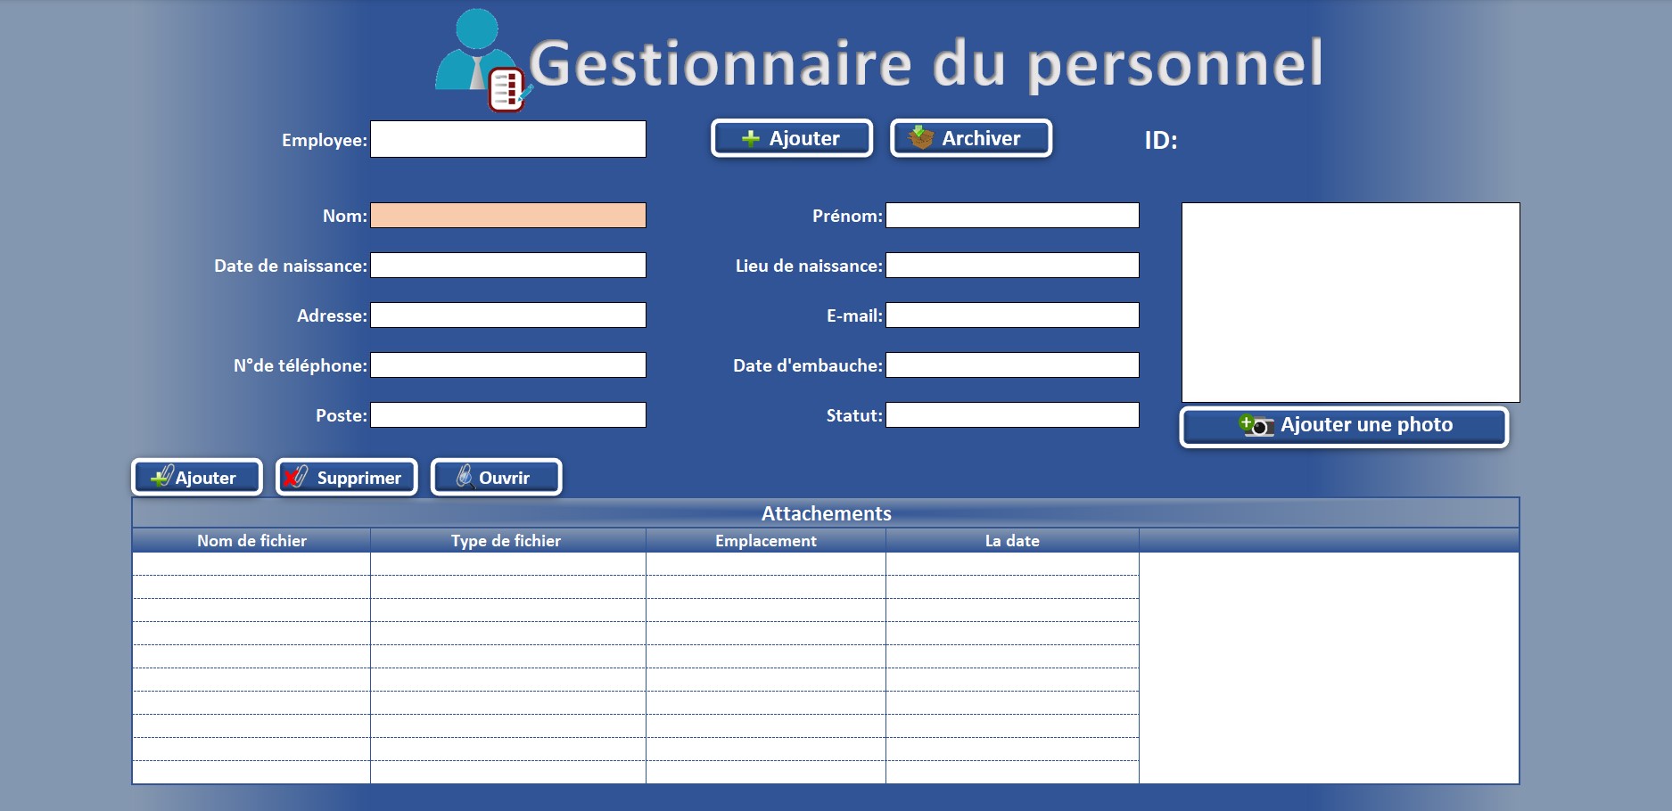Click the Nom de fichier column header
The image size is (1672, 811).
tap(251, 541)
